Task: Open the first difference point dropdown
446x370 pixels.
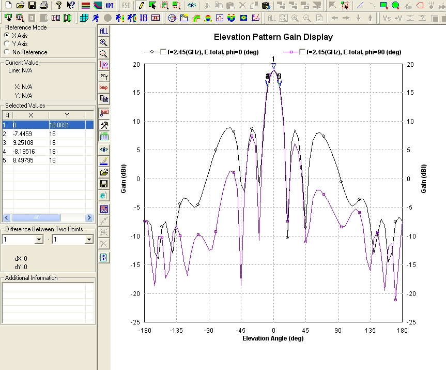Action: (x=38, y=240)
